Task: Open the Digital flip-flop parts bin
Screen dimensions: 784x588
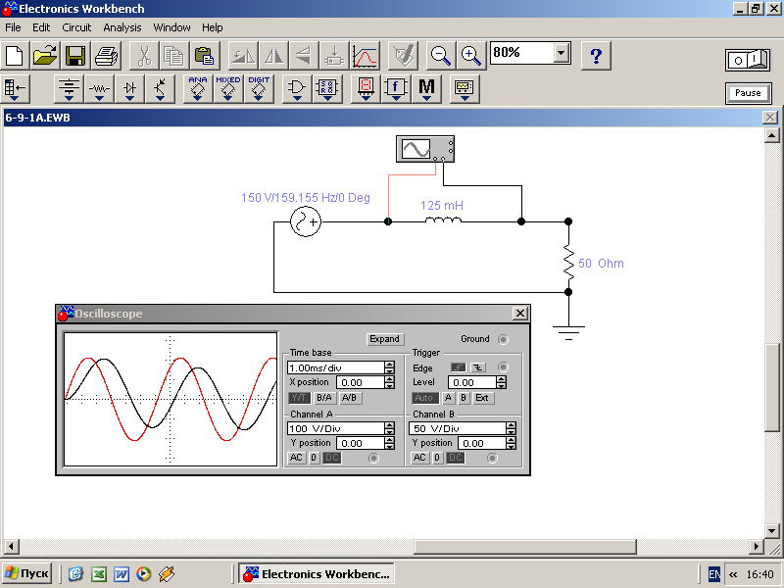Action: (x=327, y=89)
